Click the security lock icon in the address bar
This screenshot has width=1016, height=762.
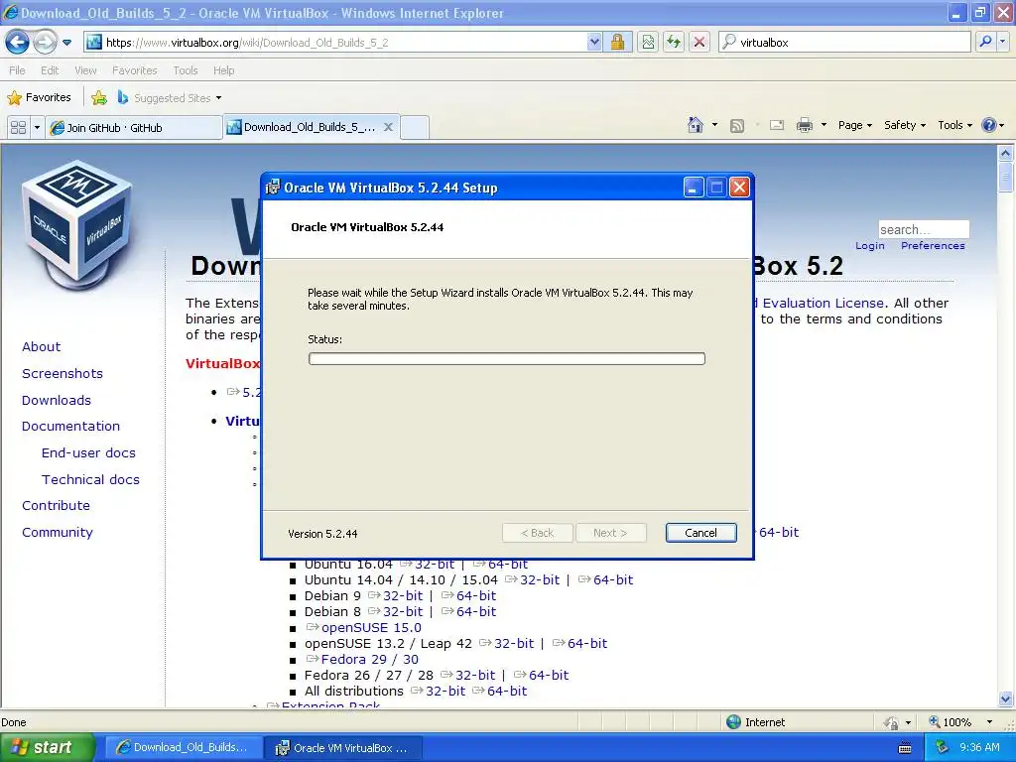point(617,42)
